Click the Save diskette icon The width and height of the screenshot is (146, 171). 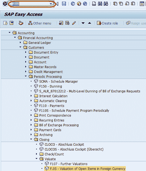coord(64,4)
